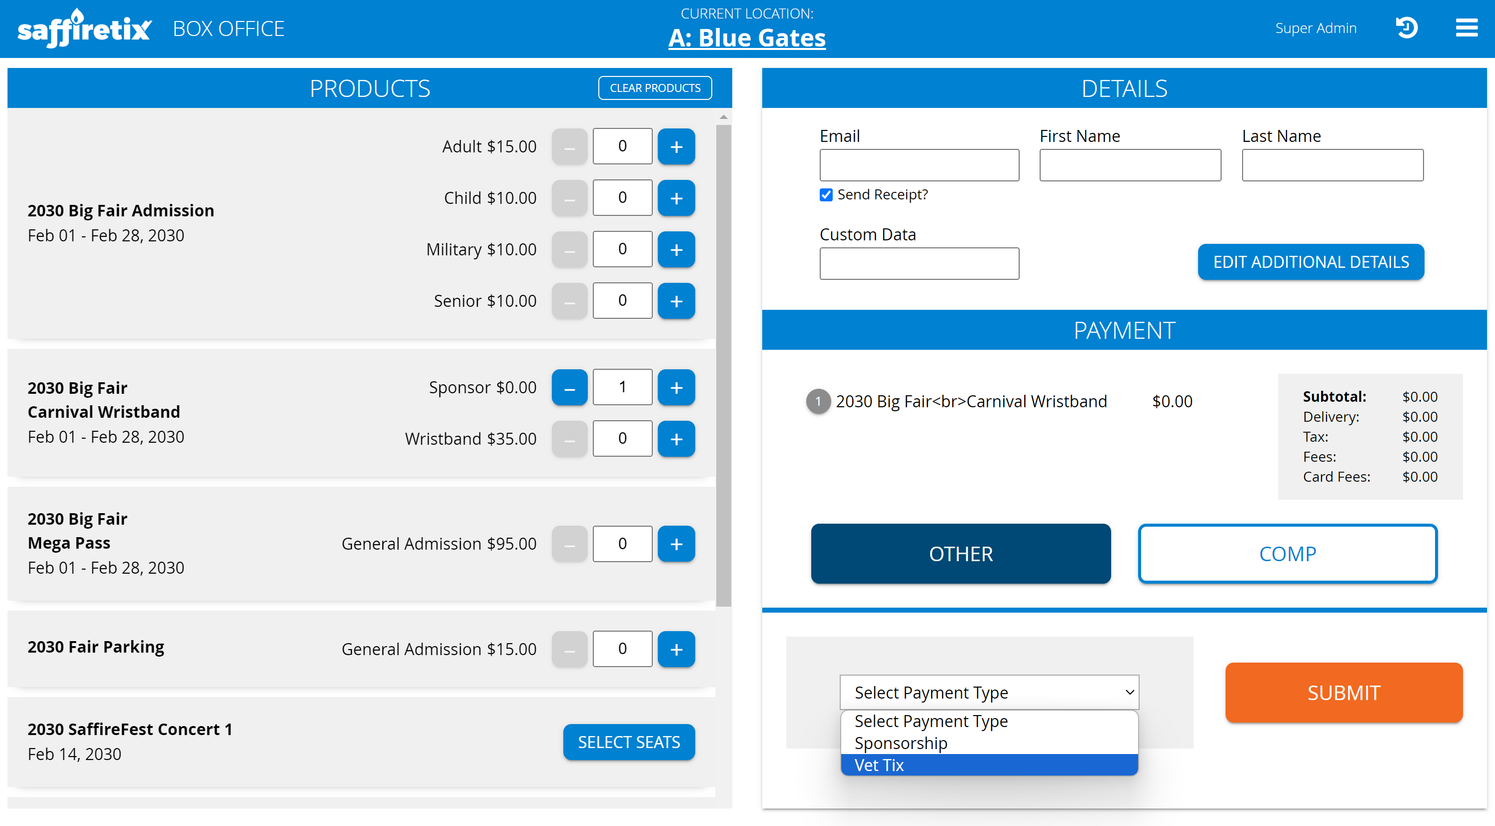1495x826 pixels.
Task: Focus the Email input field
Action: [x=919, y=165]
